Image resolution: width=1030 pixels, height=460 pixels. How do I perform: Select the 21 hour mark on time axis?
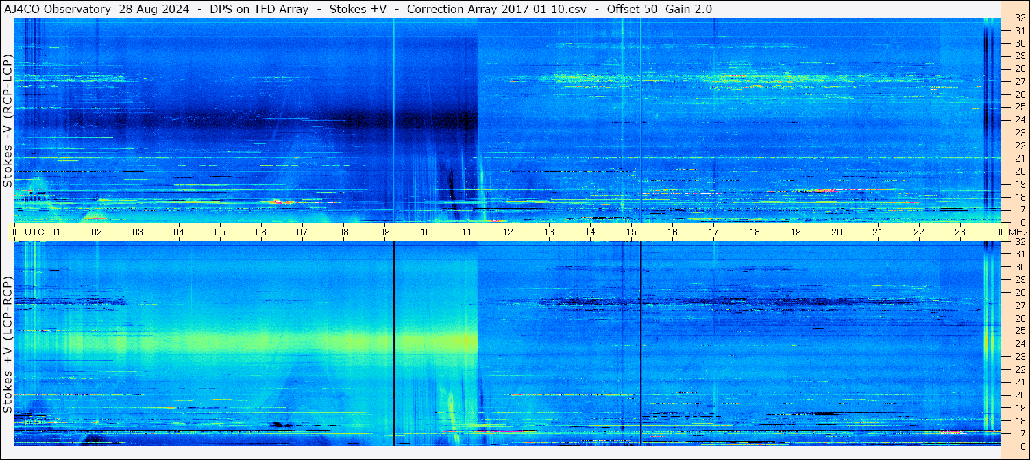[878, 232]
